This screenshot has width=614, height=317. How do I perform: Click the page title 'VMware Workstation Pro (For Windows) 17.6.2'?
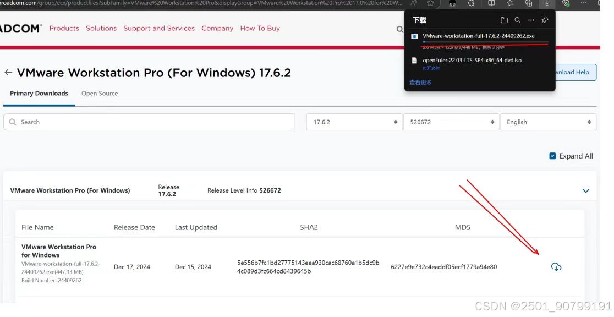click(154, 73)
